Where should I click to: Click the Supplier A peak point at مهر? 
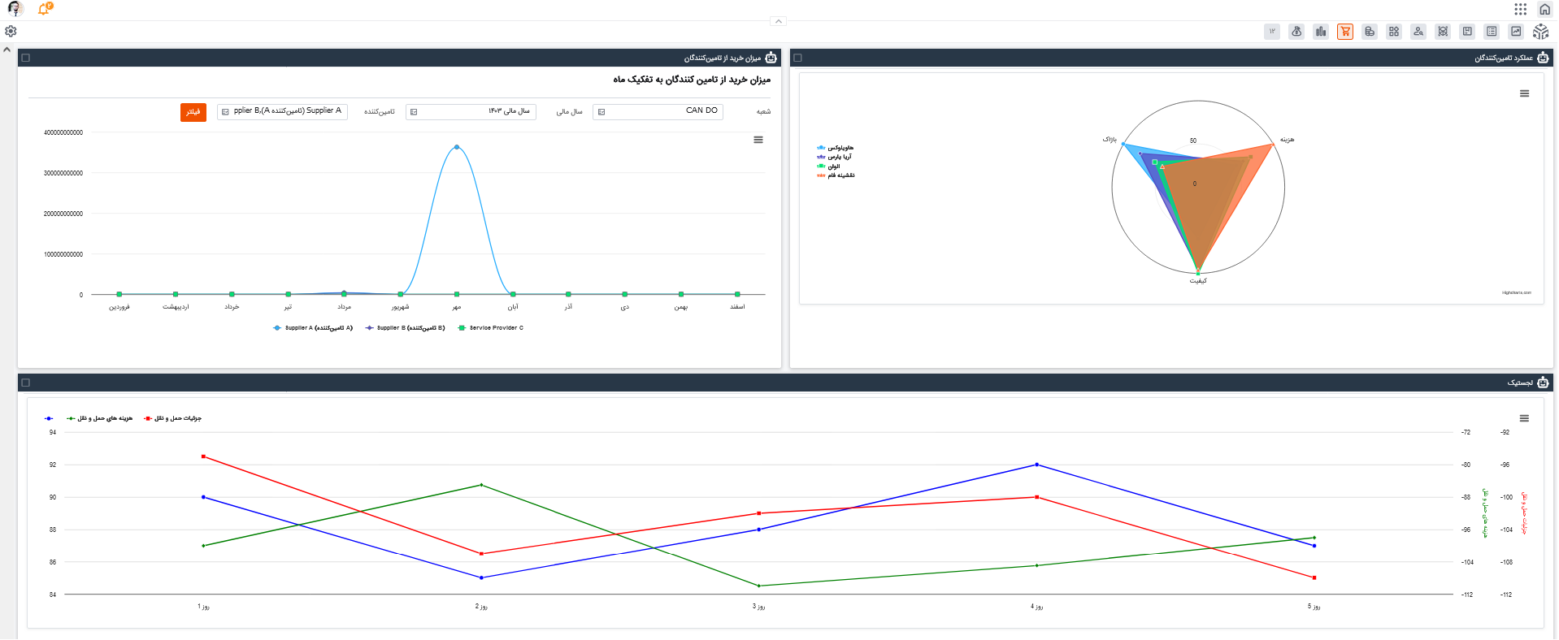[x=457, y=147]
